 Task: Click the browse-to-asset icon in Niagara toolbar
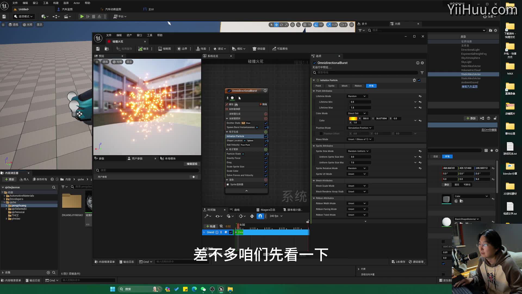[107, 49]
